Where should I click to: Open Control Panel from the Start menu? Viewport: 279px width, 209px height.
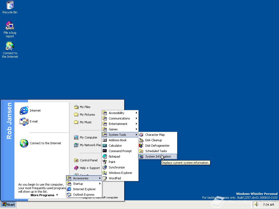(86, 160)
